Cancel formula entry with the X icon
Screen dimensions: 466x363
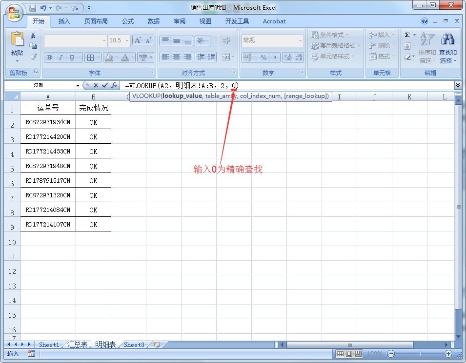click(96, 85)
